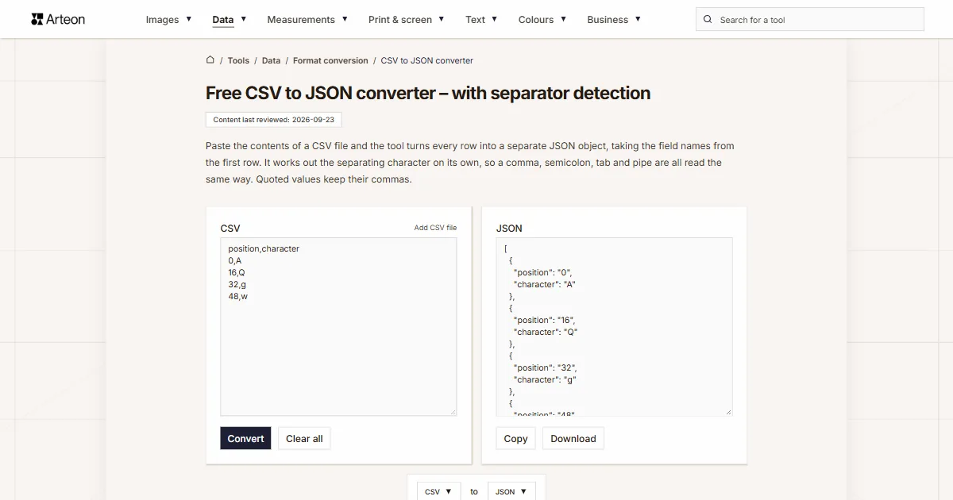Click inside the CSV input textarea
Viewport: 953px width, 500px height.
click(x=338, y=326)
